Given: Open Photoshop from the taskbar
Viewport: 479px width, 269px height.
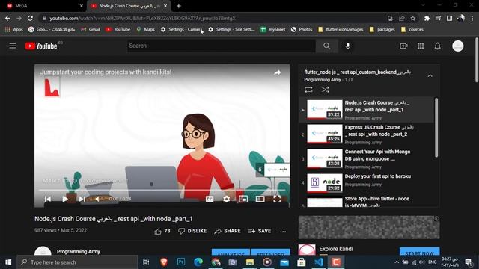Looking at the screenshot, I should [181, 262].
